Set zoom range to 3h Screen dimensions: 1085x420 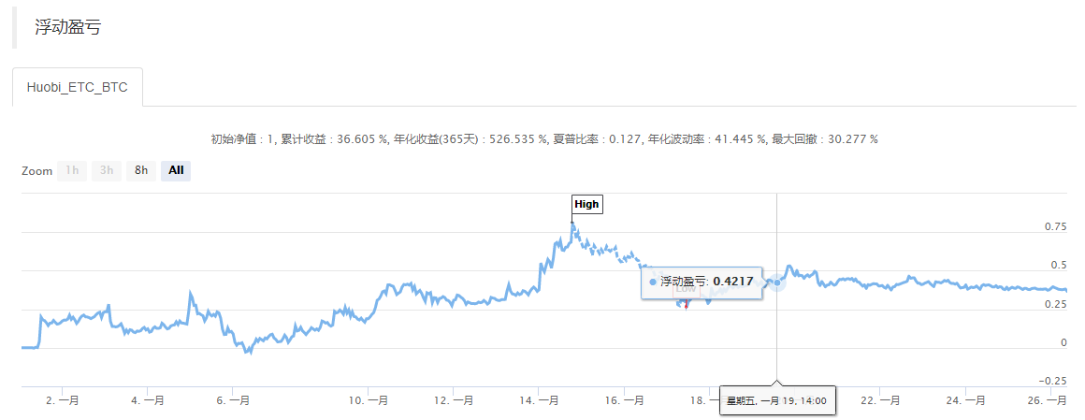pyautogui.click(x=107, y=170)
